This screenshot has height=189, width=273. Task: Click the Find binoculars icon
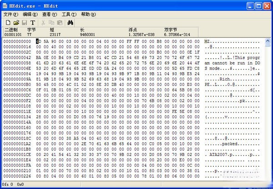click(x=71, y=22)
